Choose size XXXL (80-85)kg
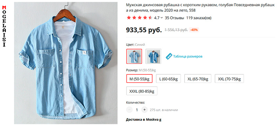The image size is (277, 125). tap(142, 91)
